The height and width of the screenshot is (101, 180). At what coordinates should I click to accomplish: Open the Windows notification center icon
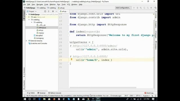(153, 99)
